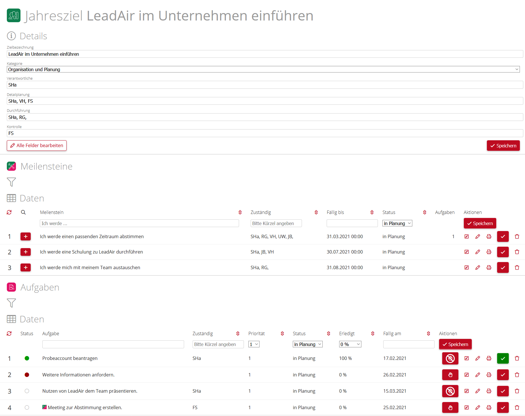The width and height of the screenshot is (525, 416).
Task: Refresh the Aufgaben table
Action: point(9,333)
